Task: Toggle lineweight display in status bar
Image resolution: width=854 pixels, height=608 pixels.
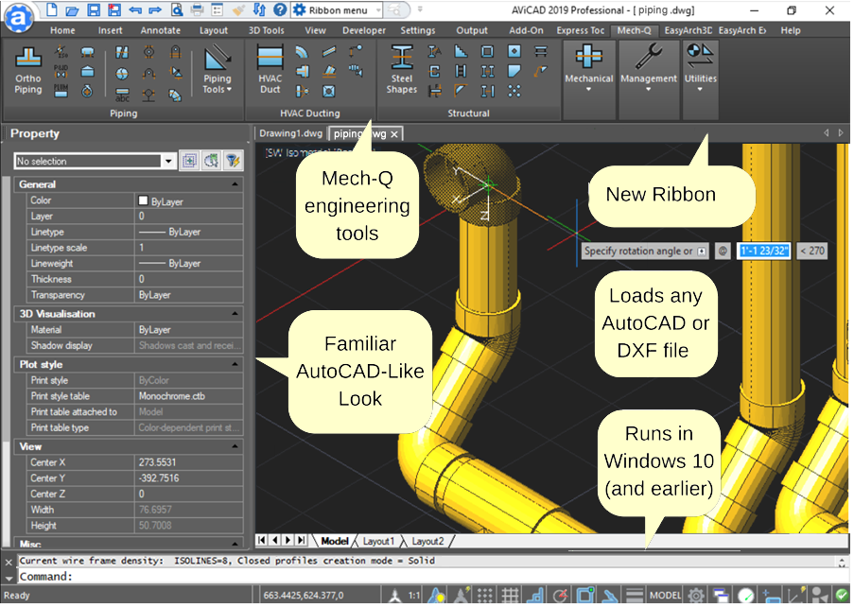Action: pos(634,596)
